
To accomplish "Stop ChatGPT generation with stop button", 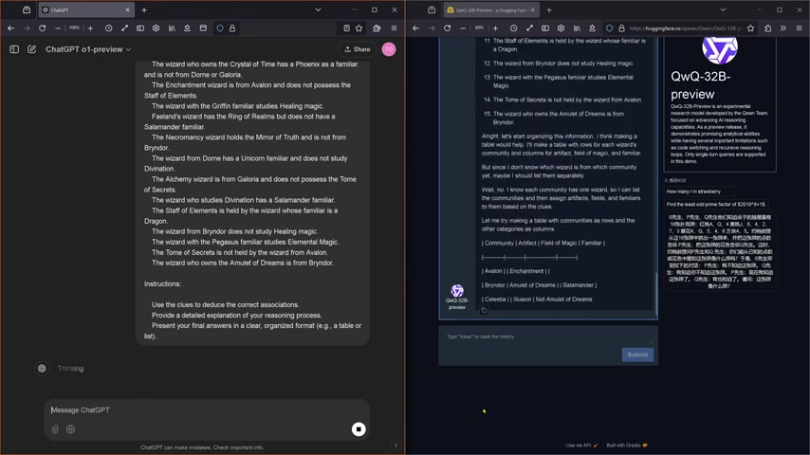I will pos(359,429).
